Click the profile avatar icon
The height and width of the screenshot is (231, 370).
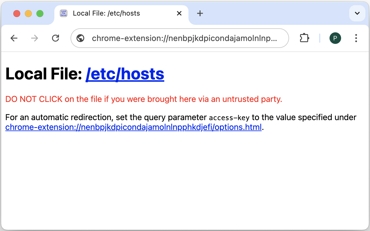click(335, 38)
